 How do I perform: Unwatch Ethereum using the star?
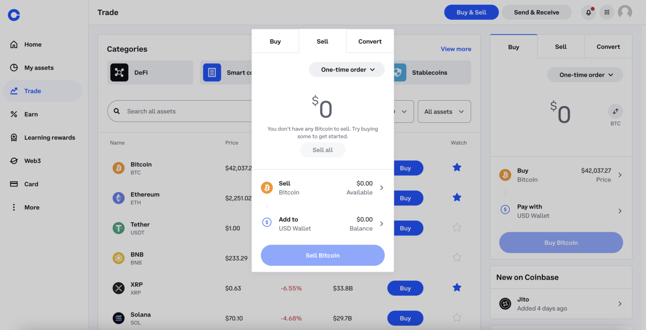[x=457, y=198]
